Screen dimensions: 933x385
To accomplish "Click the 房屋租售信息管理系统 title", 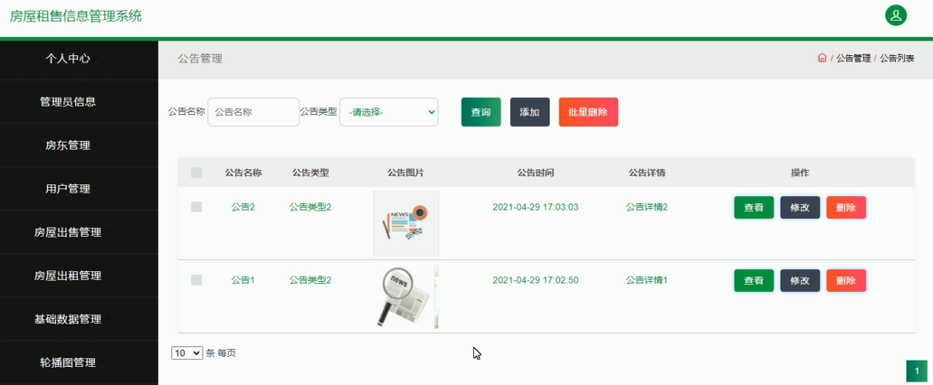I will pyautogui.click(x=76, y=16).
